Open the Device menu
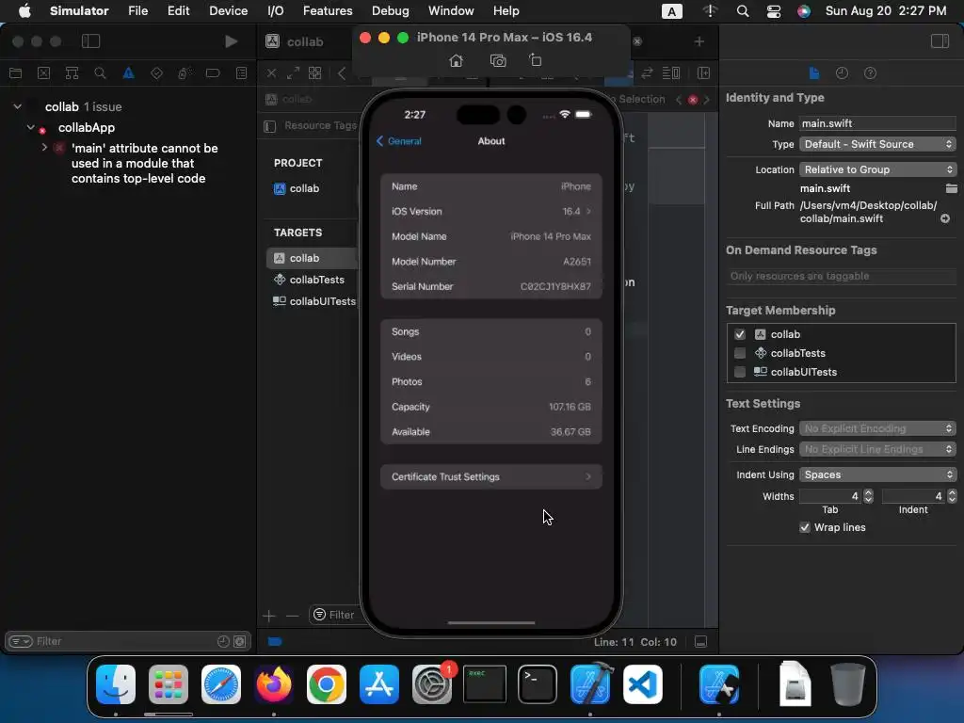The height and width of the screenshot is (723, 964). tap(228, 11)
